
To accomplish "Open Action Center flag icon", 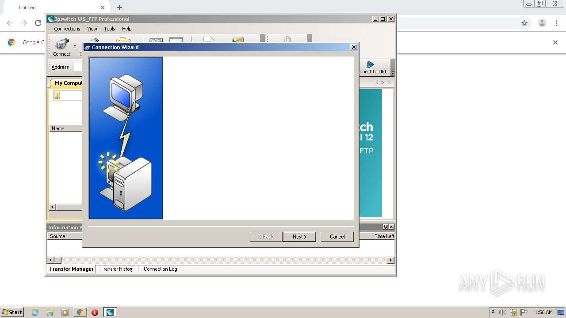I will pos(524,312).
